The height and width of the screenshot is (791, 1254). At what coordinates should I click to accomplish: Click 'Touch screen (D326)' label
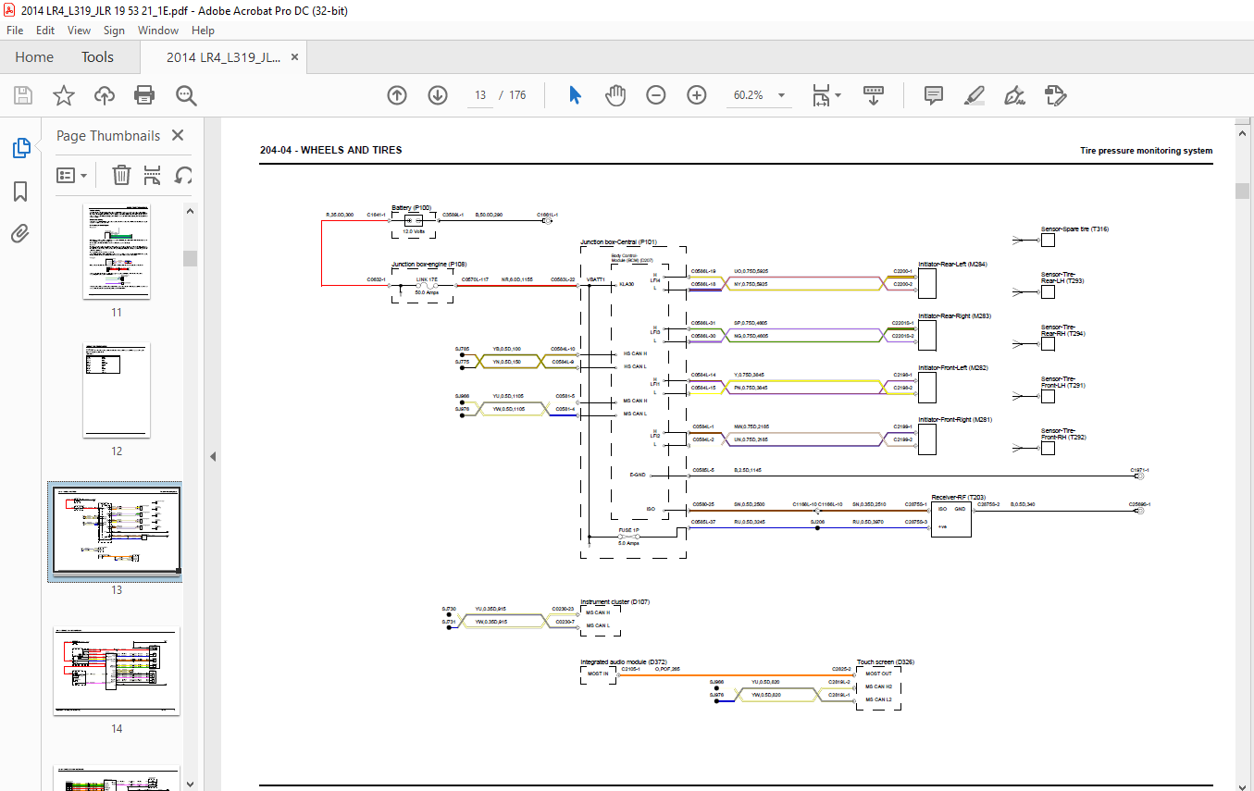(x=886, y=662)
